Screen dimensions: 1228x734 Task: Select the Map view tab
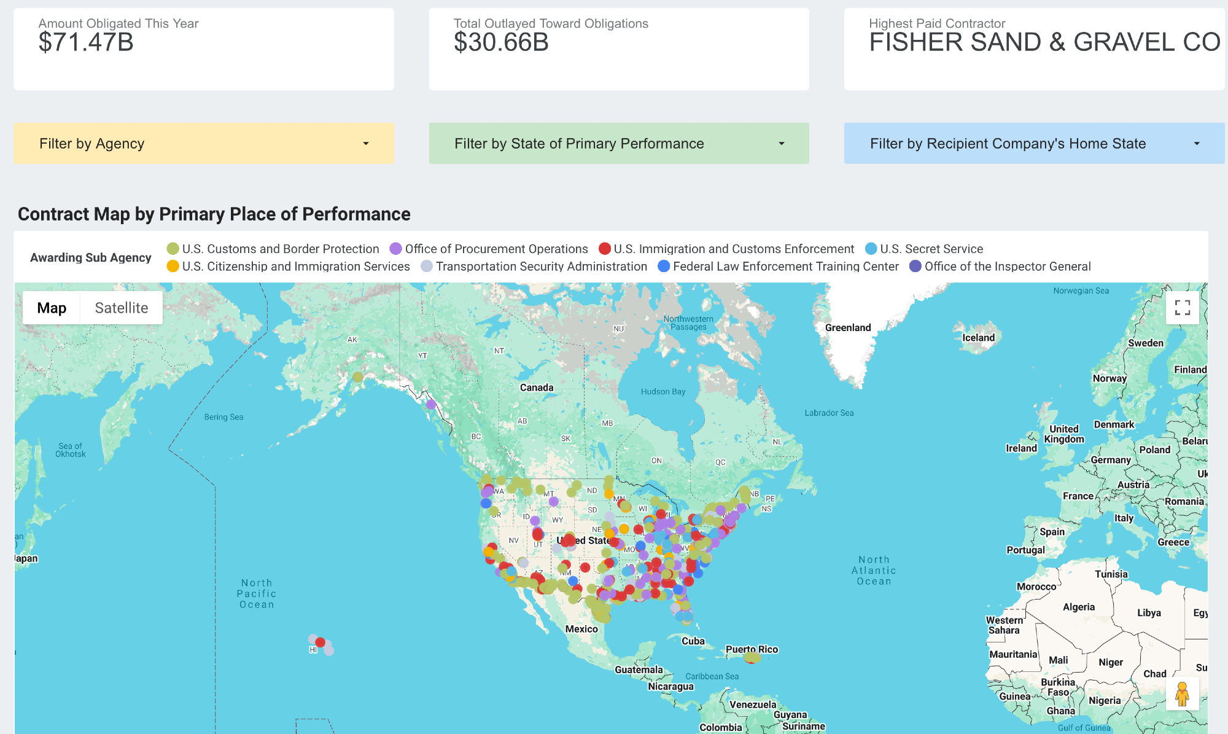(x=52, y=308)
